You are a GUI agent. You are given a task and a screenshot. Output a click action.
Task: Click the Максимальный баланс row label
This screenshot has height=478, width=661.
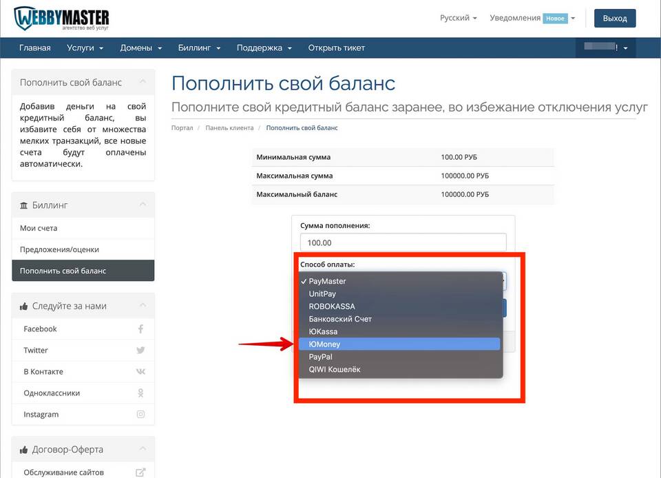[297, 194]
